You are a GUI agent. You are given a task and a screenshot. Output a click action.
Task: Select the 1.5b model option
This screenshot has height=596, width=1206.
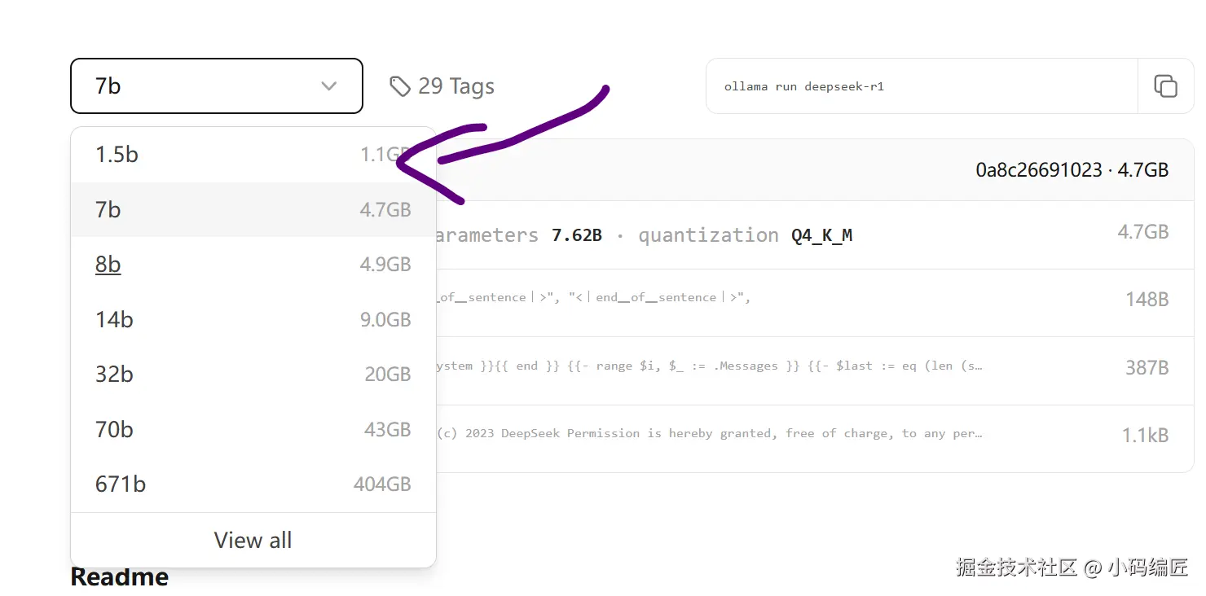pyautogui.click(x=253, y=155)
